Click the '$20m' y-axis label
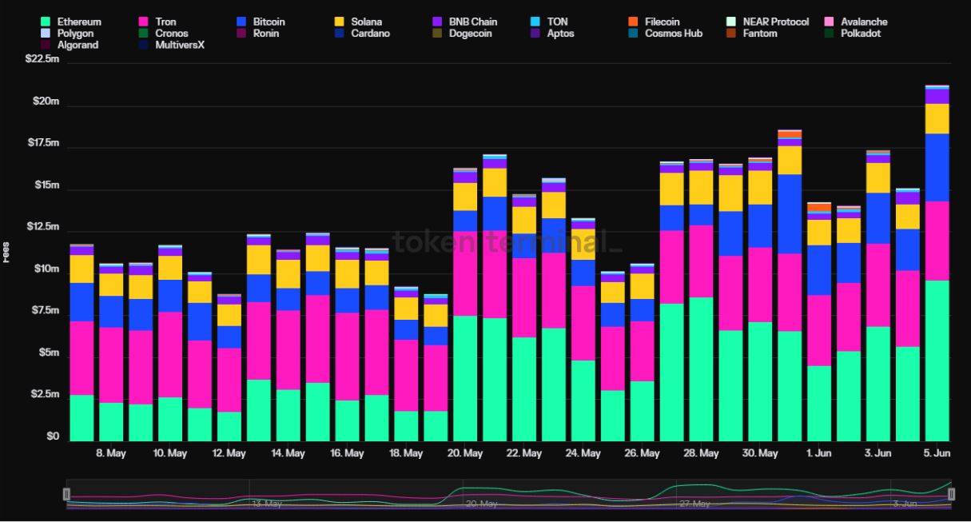The width and height of the screenshot is (971, 522). pyautogui.click(x=46, y=102)
